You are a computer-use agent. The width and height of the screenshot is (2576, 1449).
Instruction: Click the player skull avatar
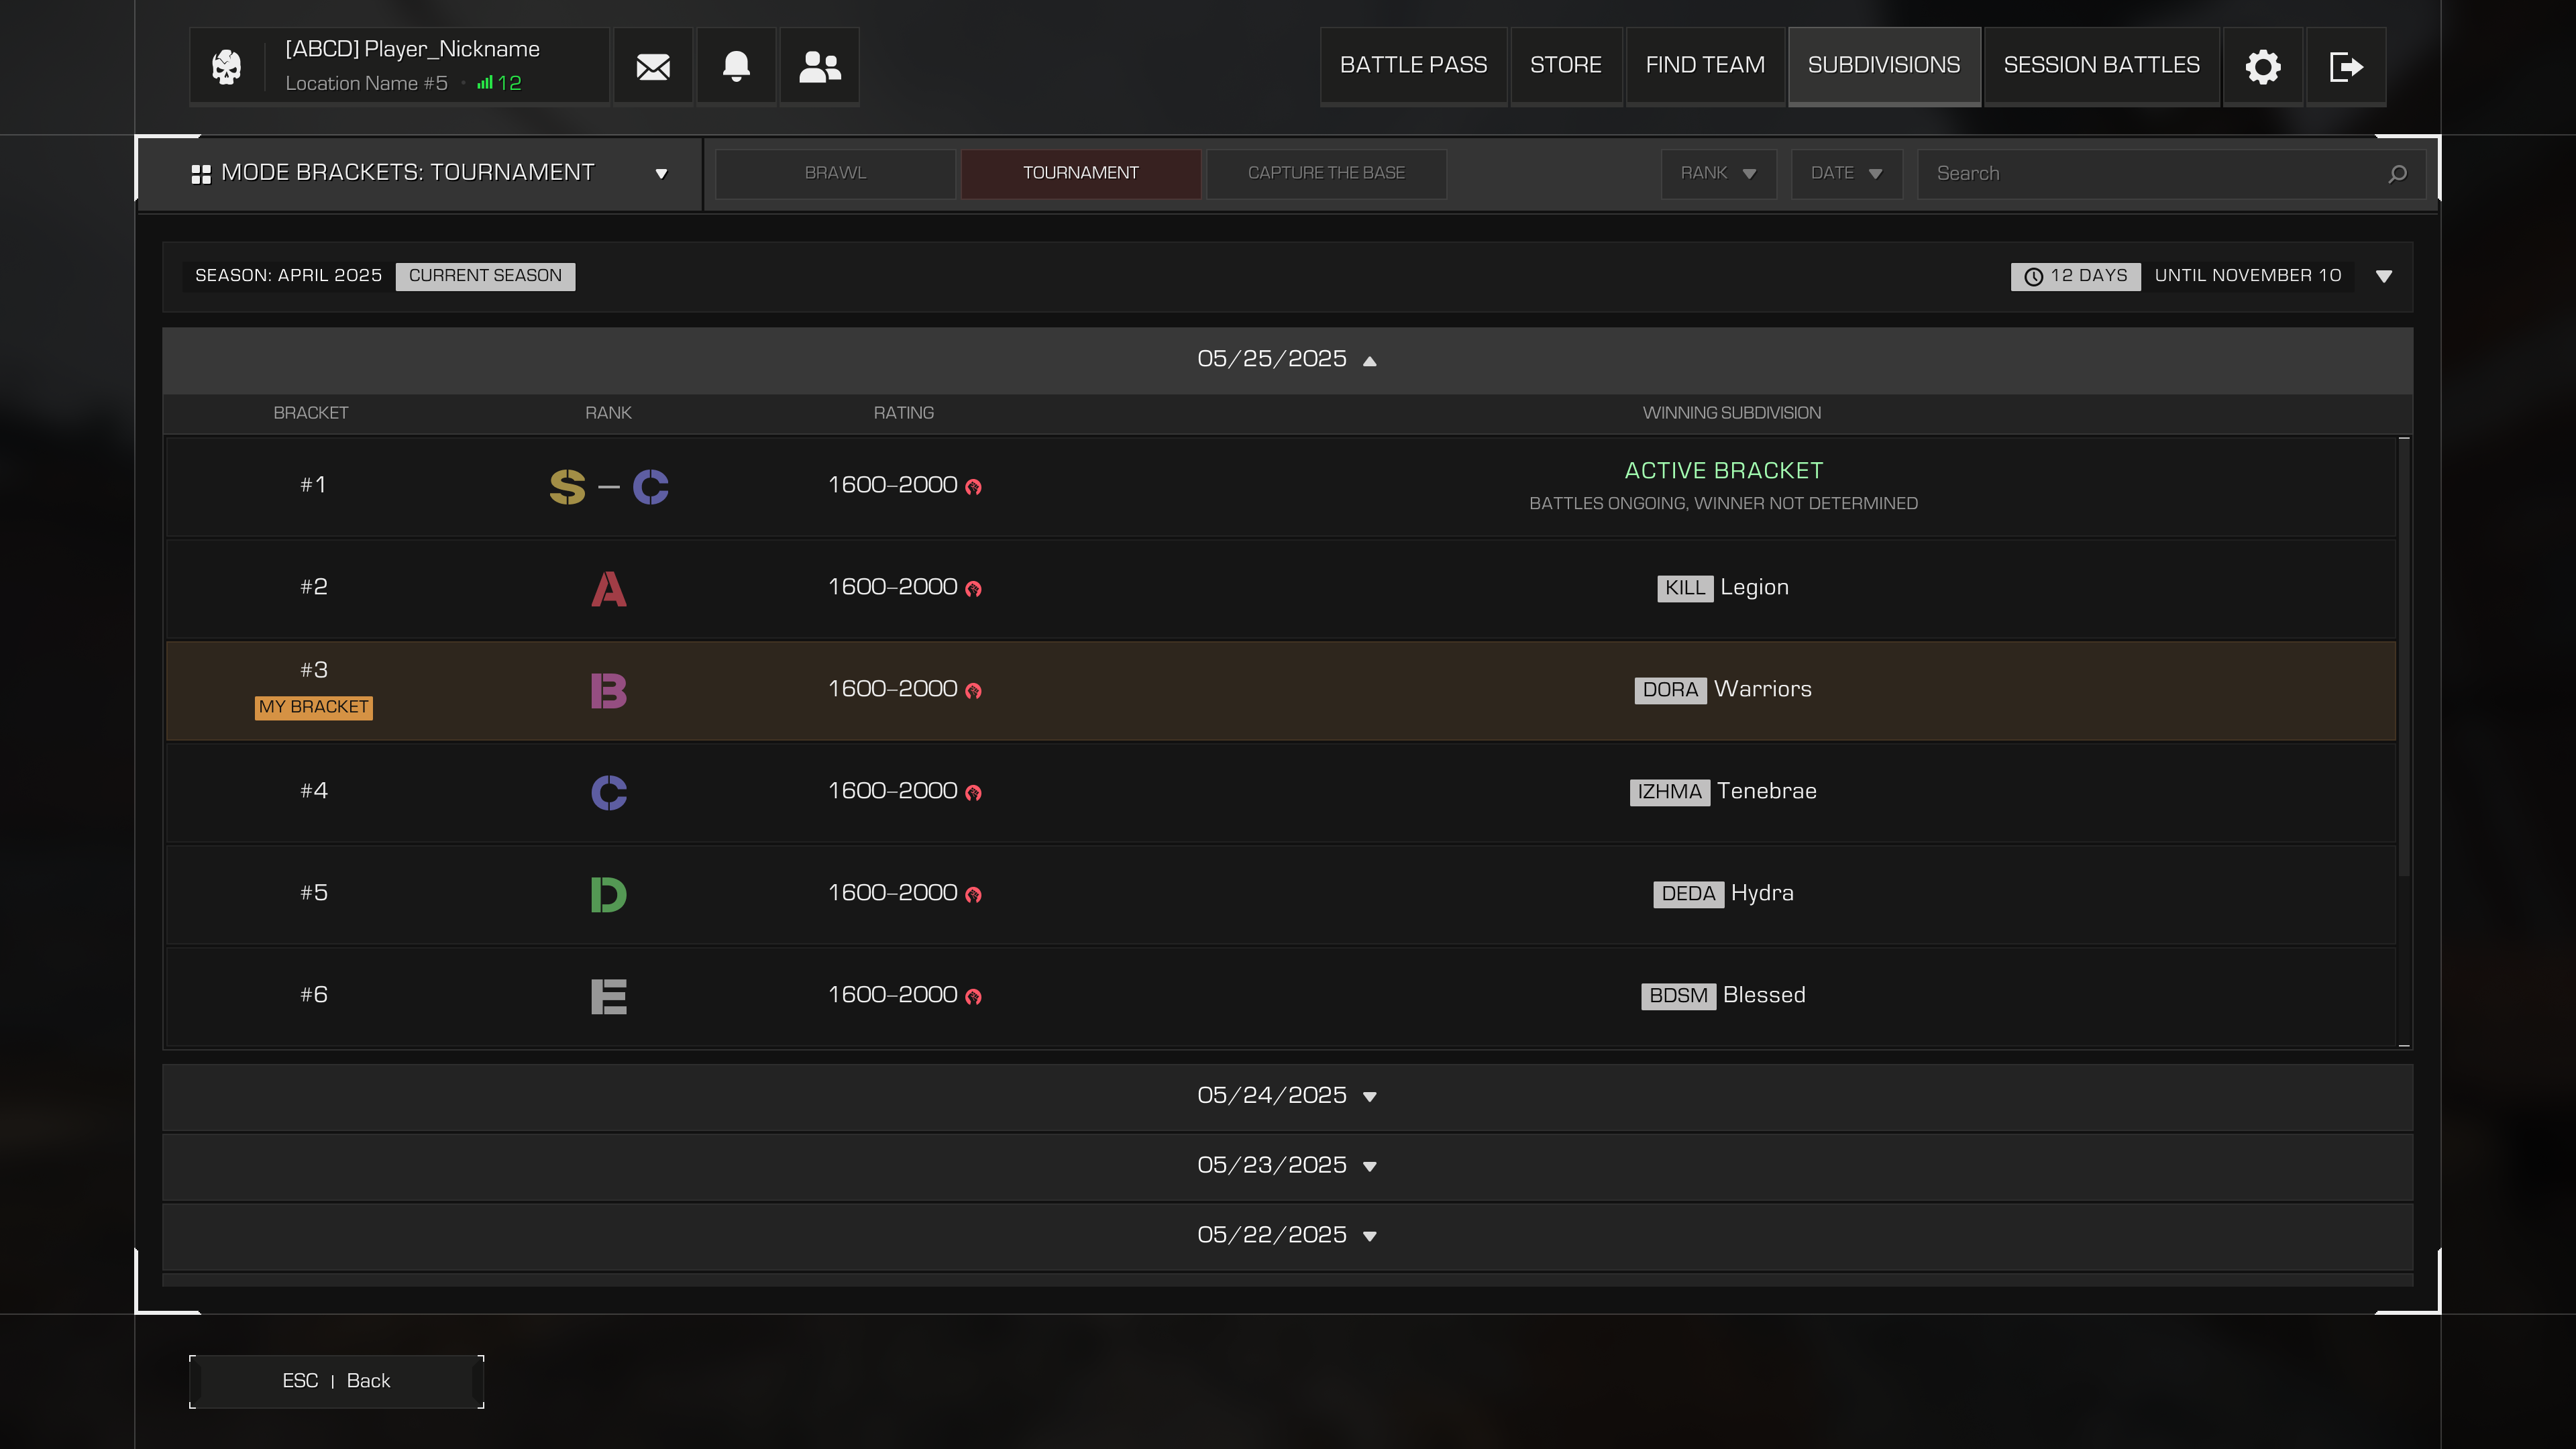tap(227, 67)
